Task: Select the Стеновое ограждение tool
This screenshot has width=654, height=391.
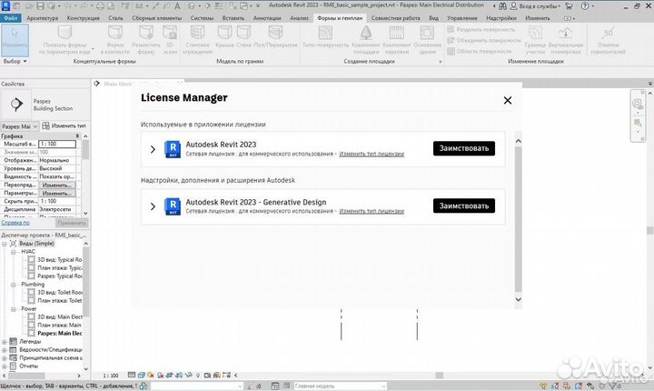Action: [x=197, y=40]
